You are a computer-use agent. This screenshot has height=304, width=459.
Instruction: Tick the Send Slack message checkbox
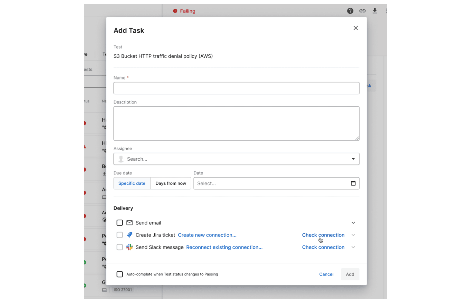[x=120, y=247]
